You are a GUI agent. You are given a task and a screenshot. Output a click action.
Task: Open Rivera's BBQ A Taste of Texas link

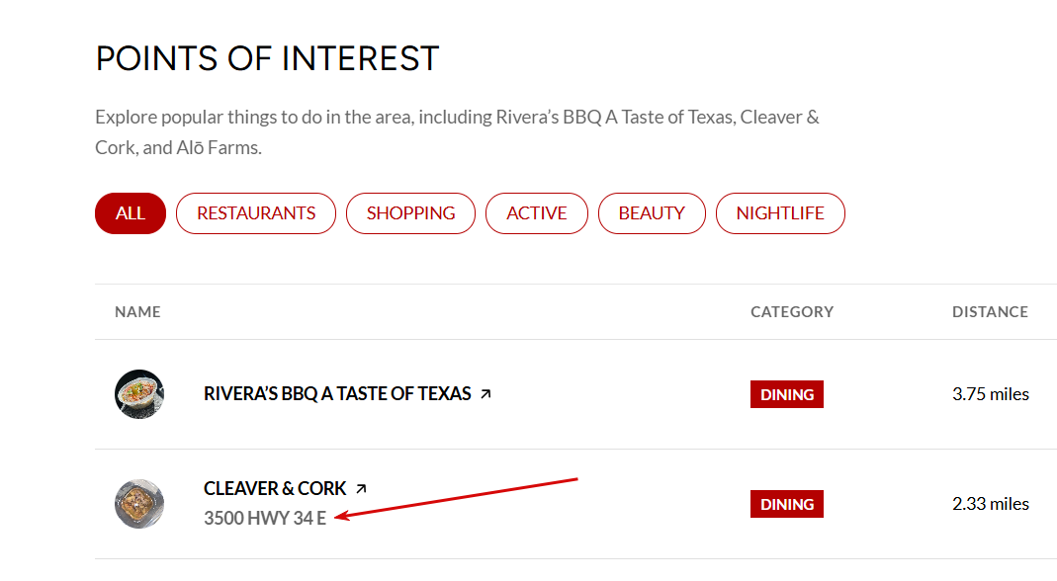[337, 394]
